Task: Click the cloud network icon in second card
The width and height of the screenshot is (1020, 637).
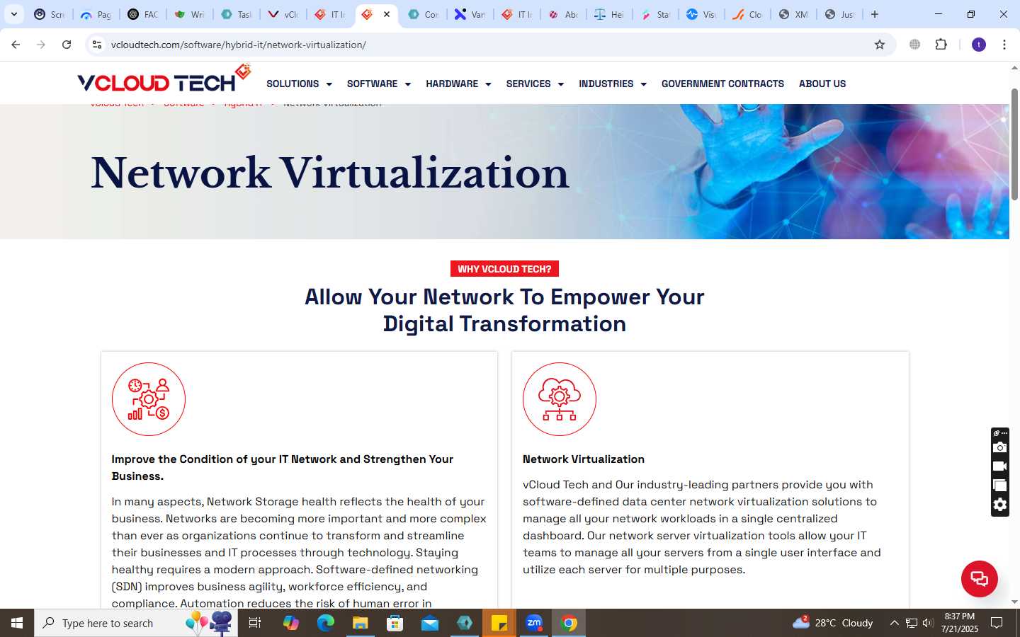Action: [x=560, y=399]
